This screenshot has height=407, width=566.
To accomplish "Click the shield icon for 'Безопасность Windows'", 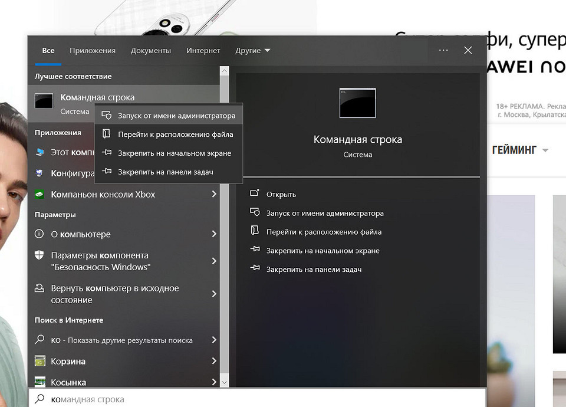I will point(40,256).
